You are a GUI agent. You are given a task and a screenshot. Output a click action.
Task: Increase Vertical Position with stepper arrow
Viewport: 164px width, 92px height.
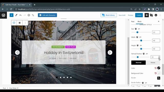click(x=159, y=56)
